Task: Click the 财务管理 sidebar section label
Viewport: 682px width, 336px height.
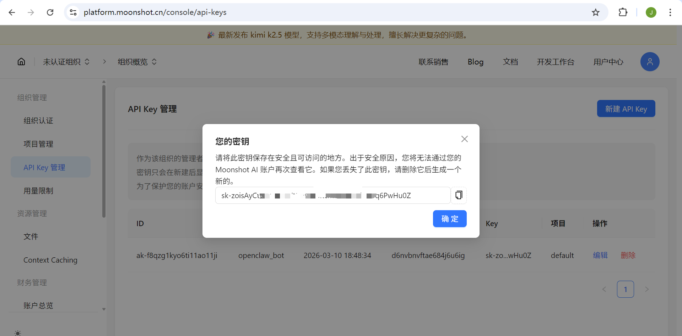Action: point(32,282)
